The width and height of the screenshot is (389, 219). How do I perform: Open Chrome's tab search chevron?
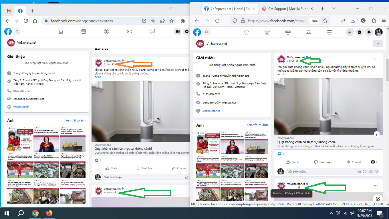tap(171, 7)
